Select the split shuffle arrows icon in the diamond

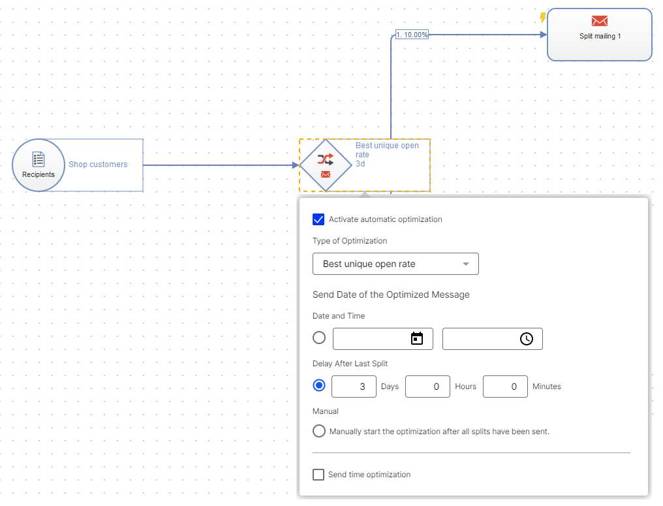click(x=326, y=159)
